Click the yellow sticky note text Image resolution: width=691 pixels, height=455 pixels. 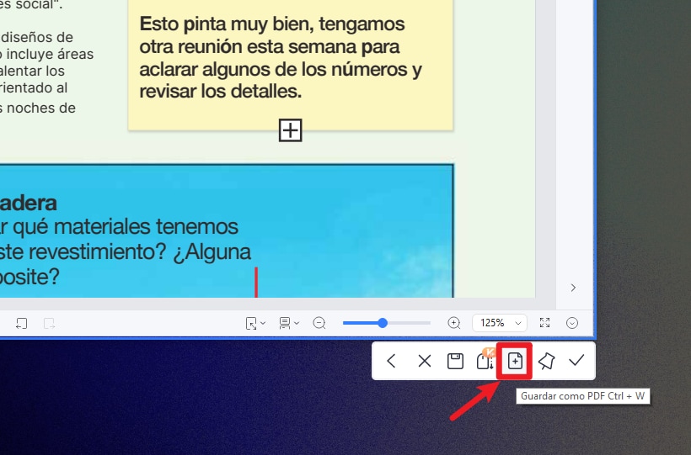pyautogui.click(x=280, y=57)
